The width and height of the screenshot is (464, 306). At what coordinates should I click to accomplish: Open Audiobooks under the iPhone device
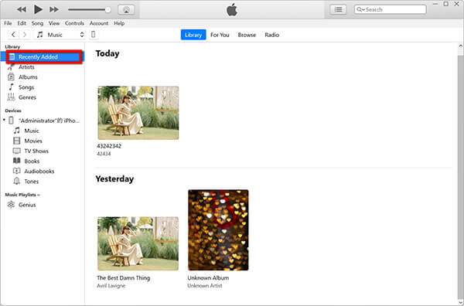39,172
